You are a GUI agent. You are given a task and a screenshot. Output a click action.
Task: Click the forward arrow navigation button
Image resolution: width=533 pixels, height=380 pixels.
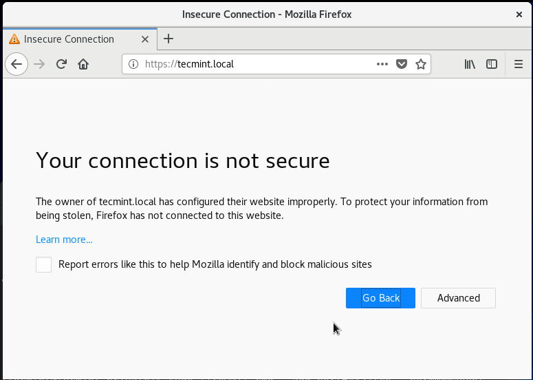(x=39, y=64)
